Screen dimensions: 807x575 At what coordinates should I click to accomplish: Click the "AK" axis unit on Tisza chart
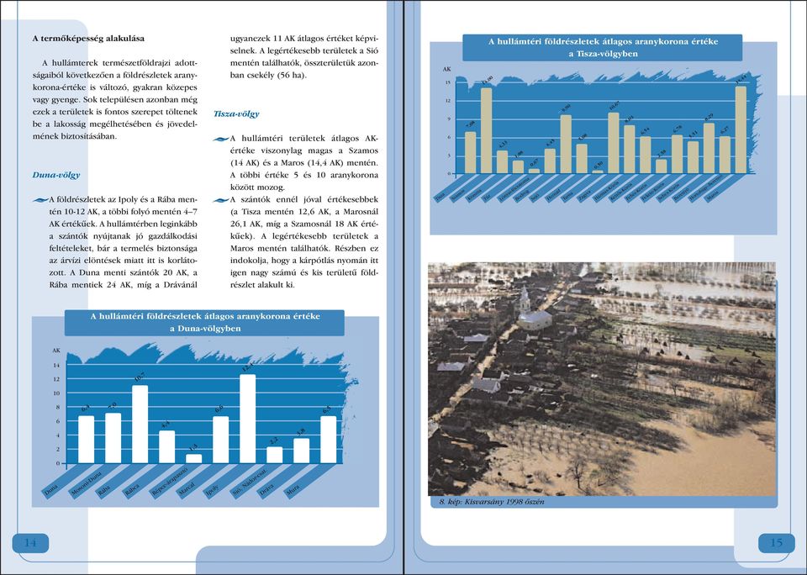click(x=446, y=68)
